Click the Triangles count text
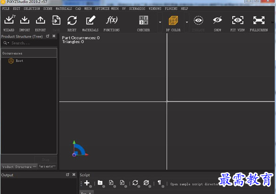 pos(73,42)
